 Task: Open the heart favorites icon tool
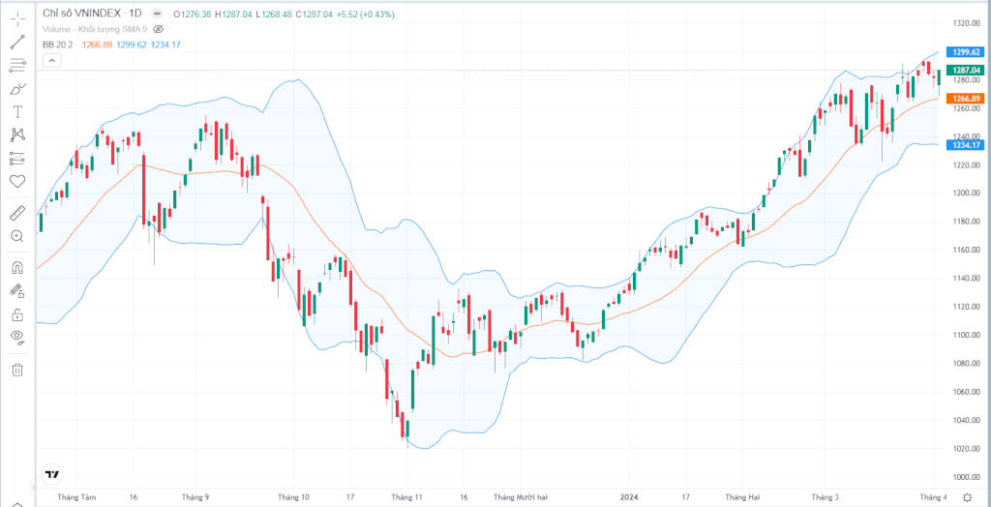[17, 182]
